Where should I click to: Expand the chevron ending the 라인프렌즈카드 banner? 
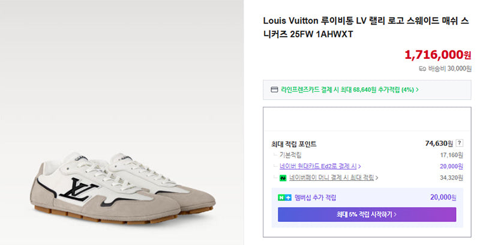pos(417,89)
